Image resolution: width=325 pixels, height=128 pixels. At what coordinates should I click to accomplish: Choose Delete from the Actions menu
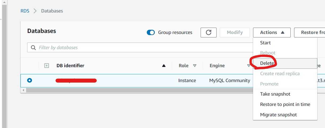pyautogui.click(x=285, y=63)
